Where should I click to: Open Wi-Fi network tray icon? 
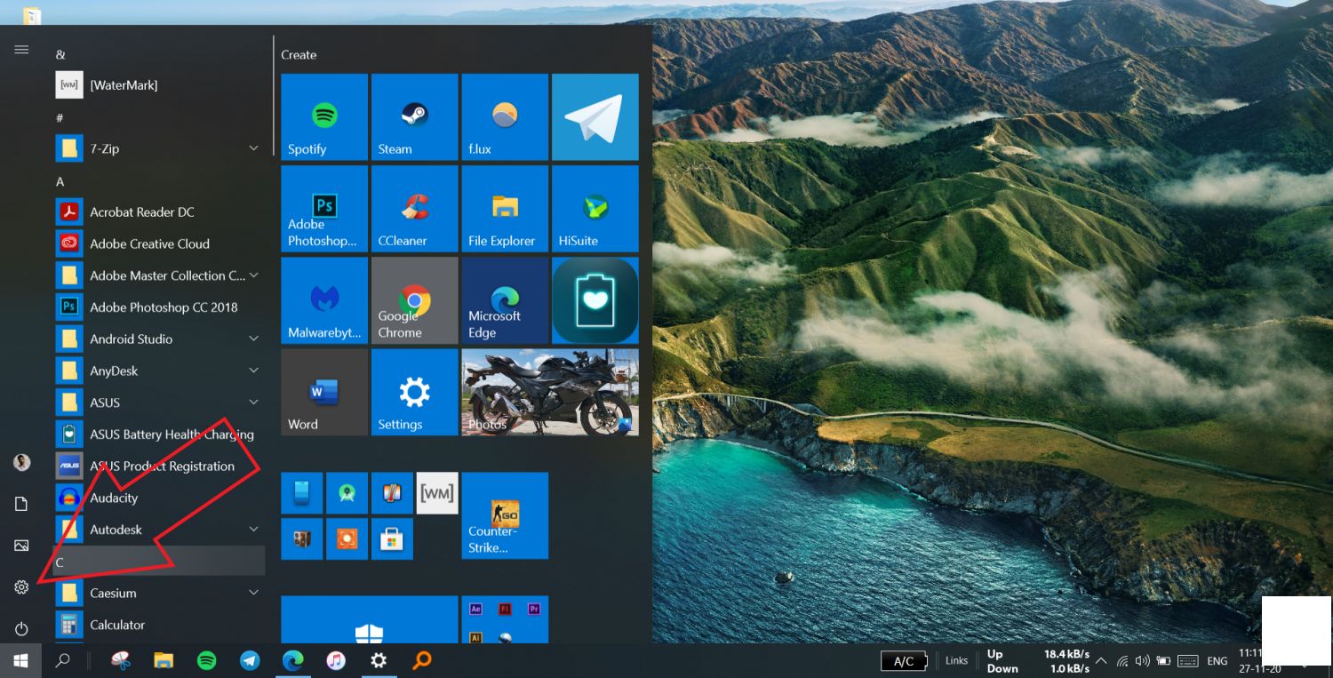[1122, 661]
